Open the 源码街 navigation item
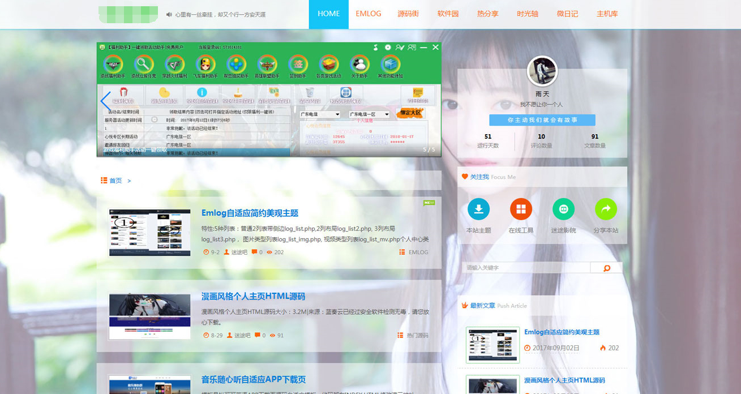The width and height of the screenshot is (741, 394). coord(408,14)
